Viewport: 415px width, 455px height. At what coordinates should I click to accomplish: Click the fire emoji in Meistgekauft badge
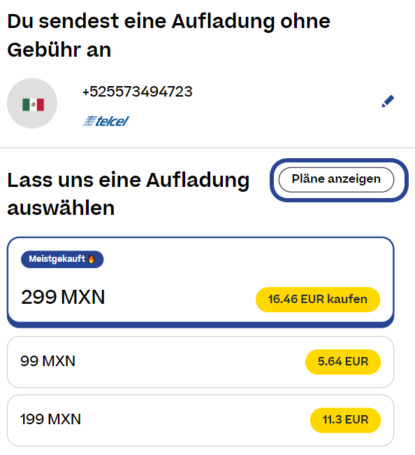point(92,259)
